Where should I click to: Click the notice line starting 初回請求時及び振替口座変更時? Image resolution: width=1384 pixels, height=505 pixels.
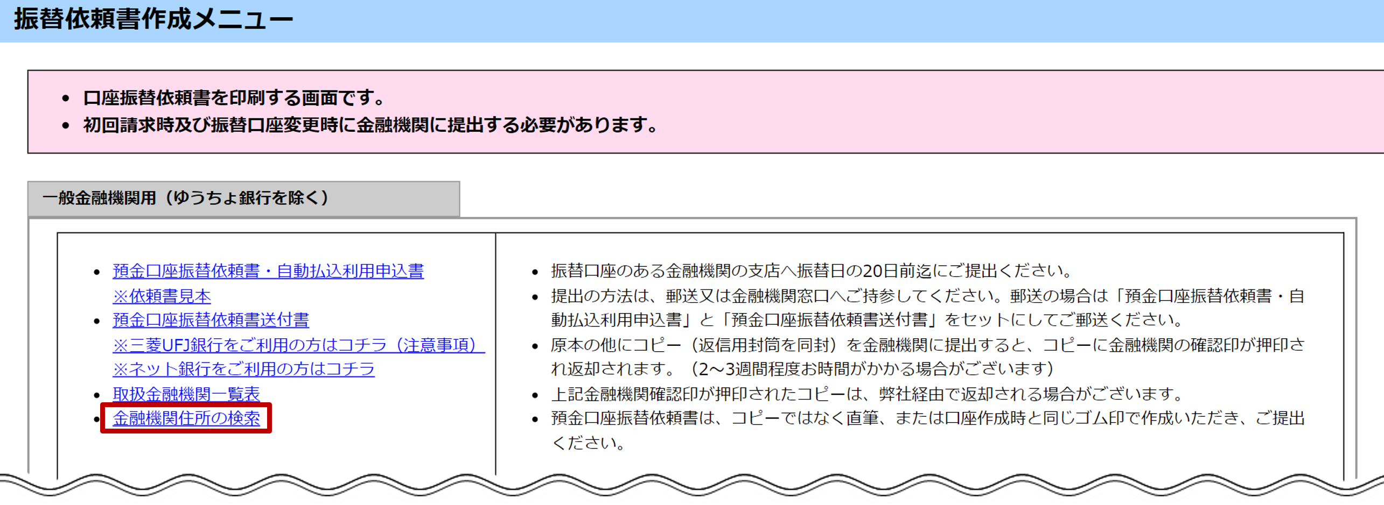tap(371, 125)
